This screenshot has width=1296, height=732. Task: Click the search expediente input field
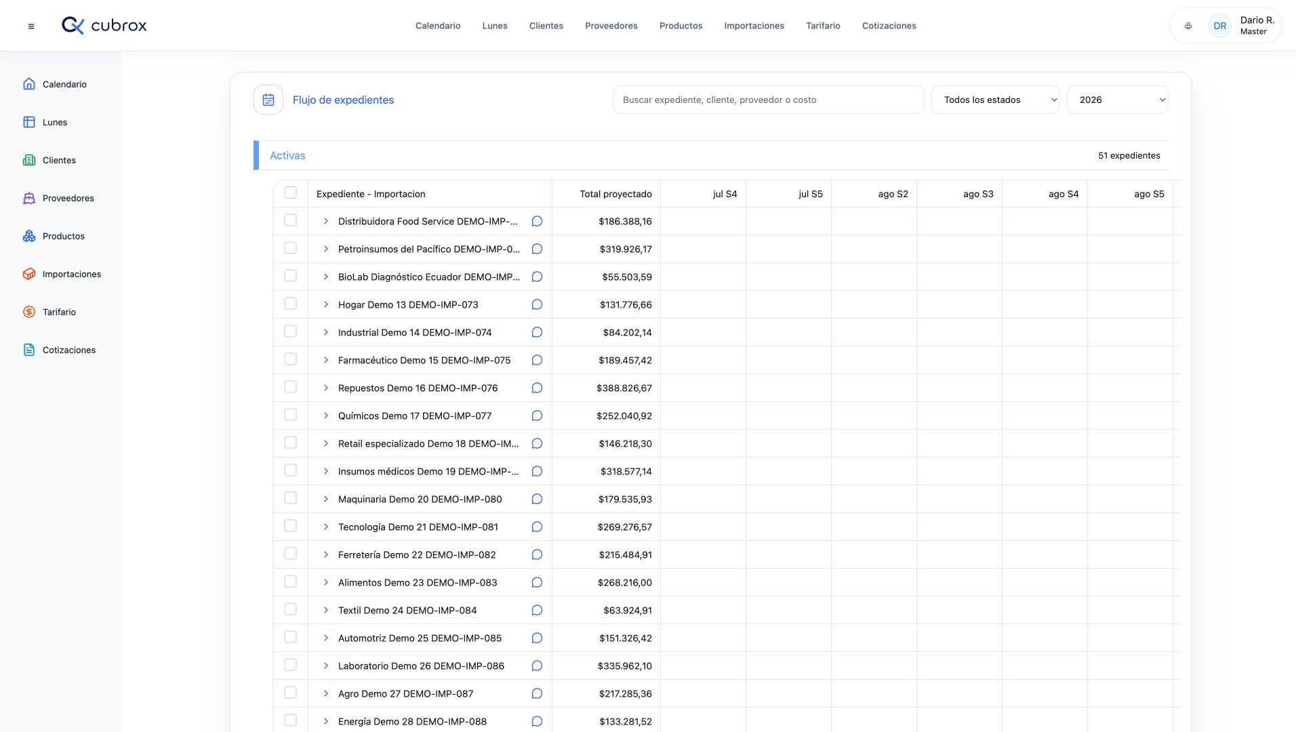click(x=769, y=100)
